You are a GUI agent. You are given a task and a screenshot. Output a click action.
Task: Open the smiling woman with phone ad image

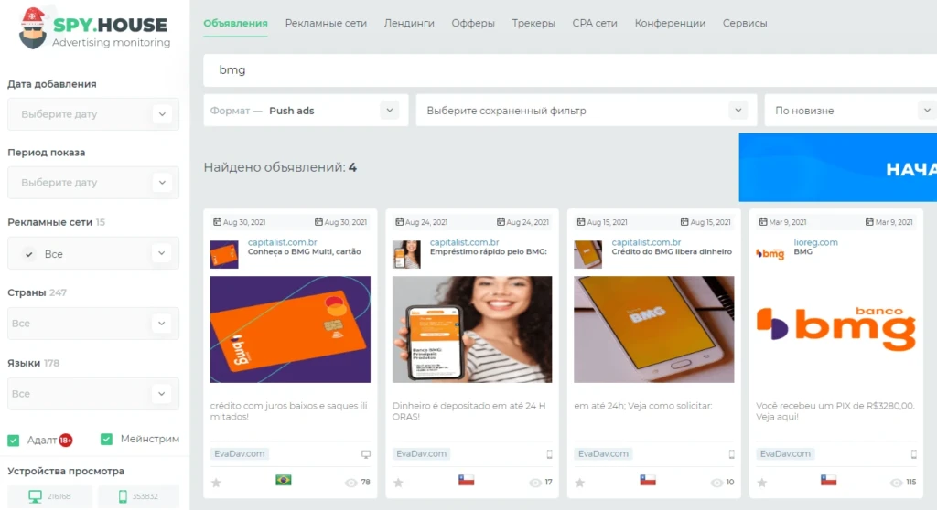pyautogui.click(x=472, y=329)
